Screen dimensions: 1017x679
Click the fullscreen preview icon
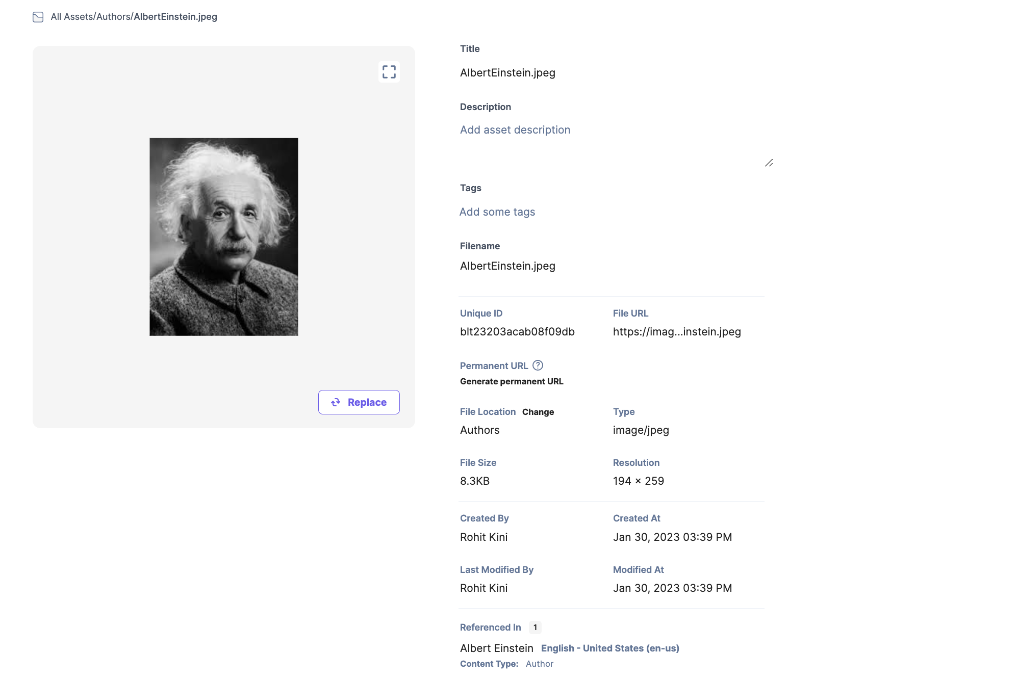pos(389,72)
